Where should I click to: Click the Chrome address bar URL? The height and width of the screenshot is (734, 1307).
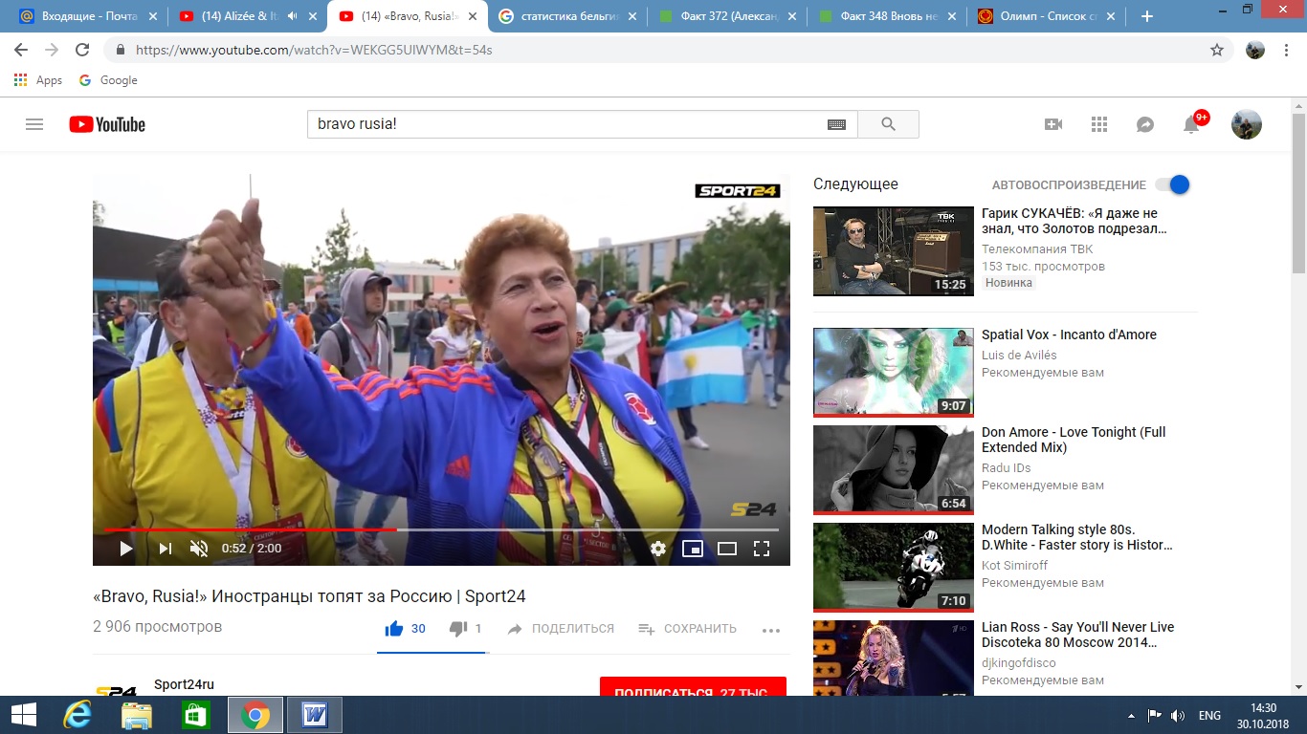pyautogui.click(x=314, y=50)
